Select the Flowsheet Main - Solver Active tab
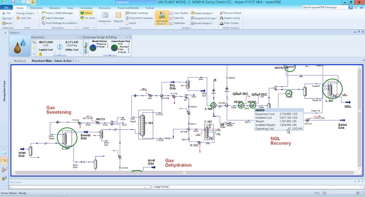This screenshot has width=365, height=197. [52, 61]
